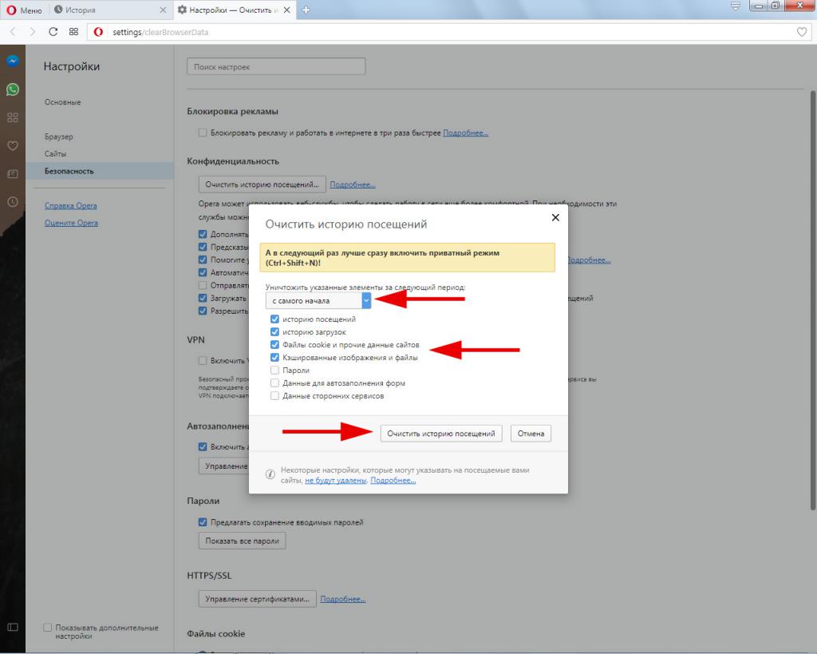Select Основные settings section
The height and width of the screenshot is (654, 817).
pos(62,102)
